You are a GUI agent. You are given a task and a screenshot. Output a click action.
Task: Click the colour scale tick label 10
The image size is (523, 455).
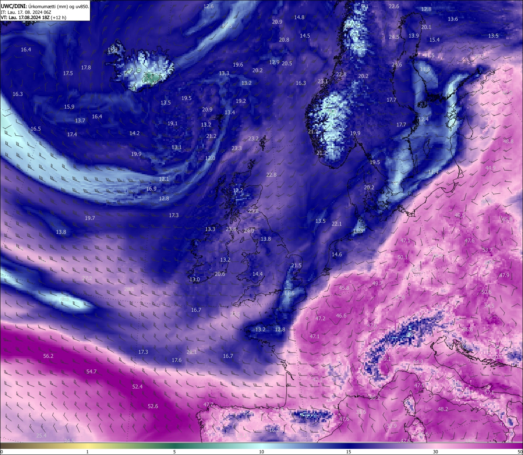click(261, 452)
